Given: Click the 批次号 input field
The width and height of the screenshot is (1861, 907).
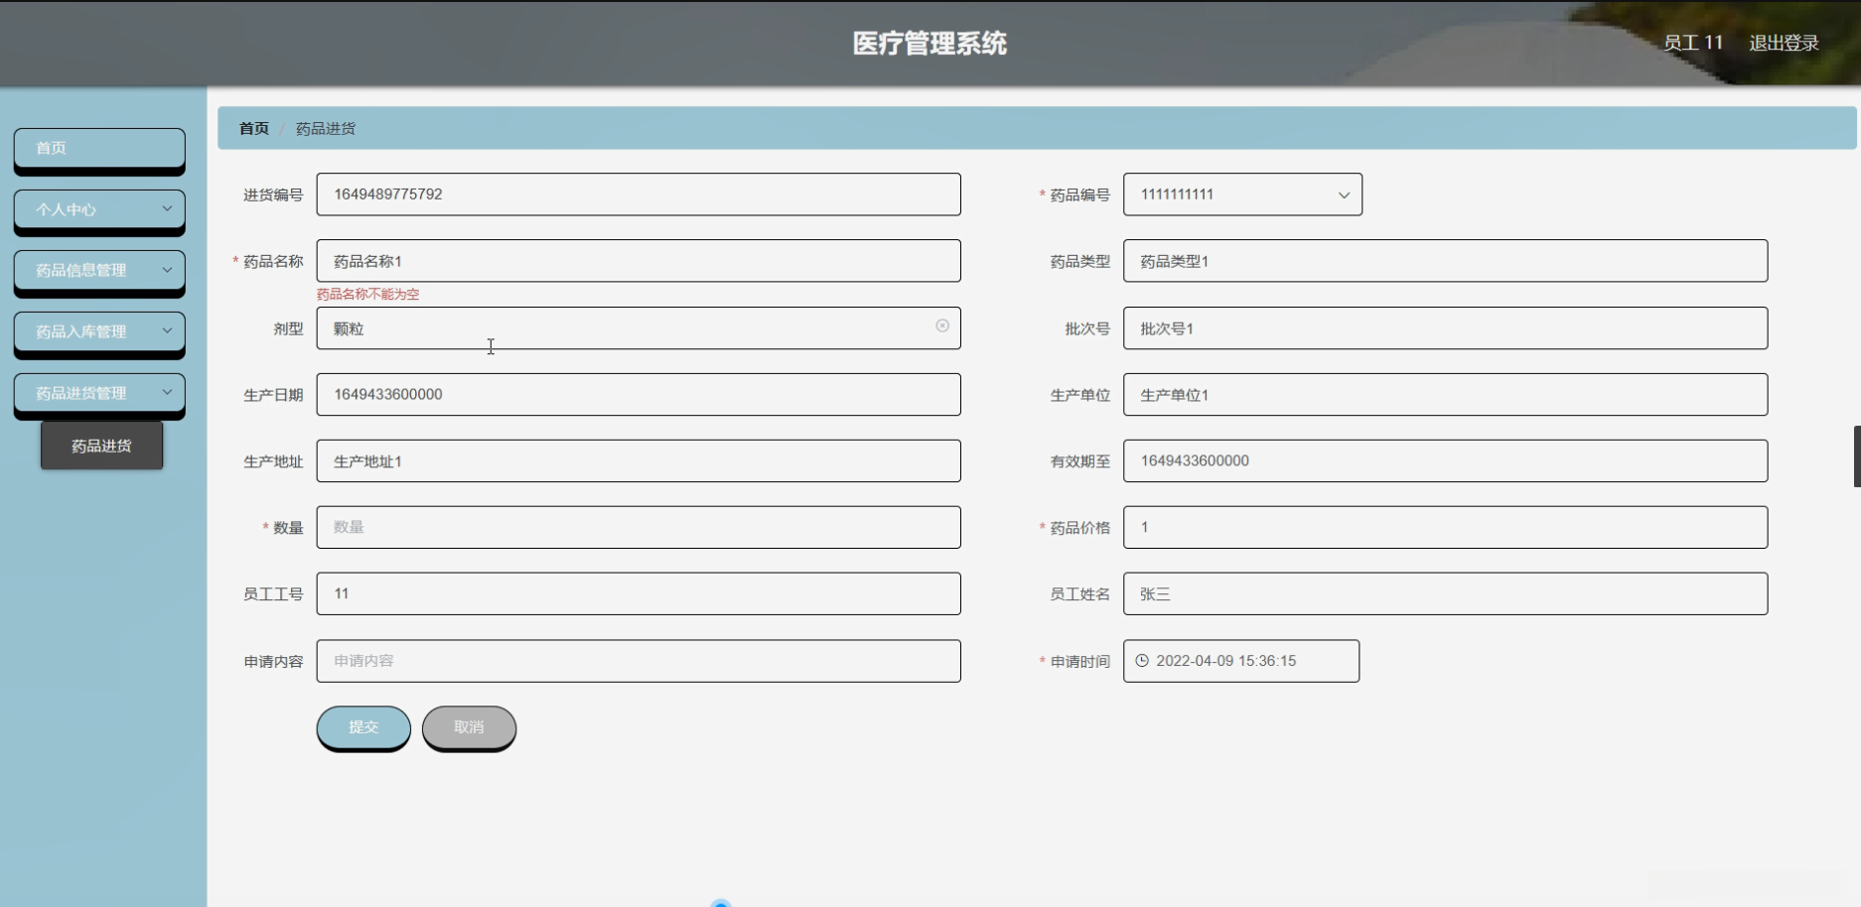Looking at the screenshot, I should 1445,328.
